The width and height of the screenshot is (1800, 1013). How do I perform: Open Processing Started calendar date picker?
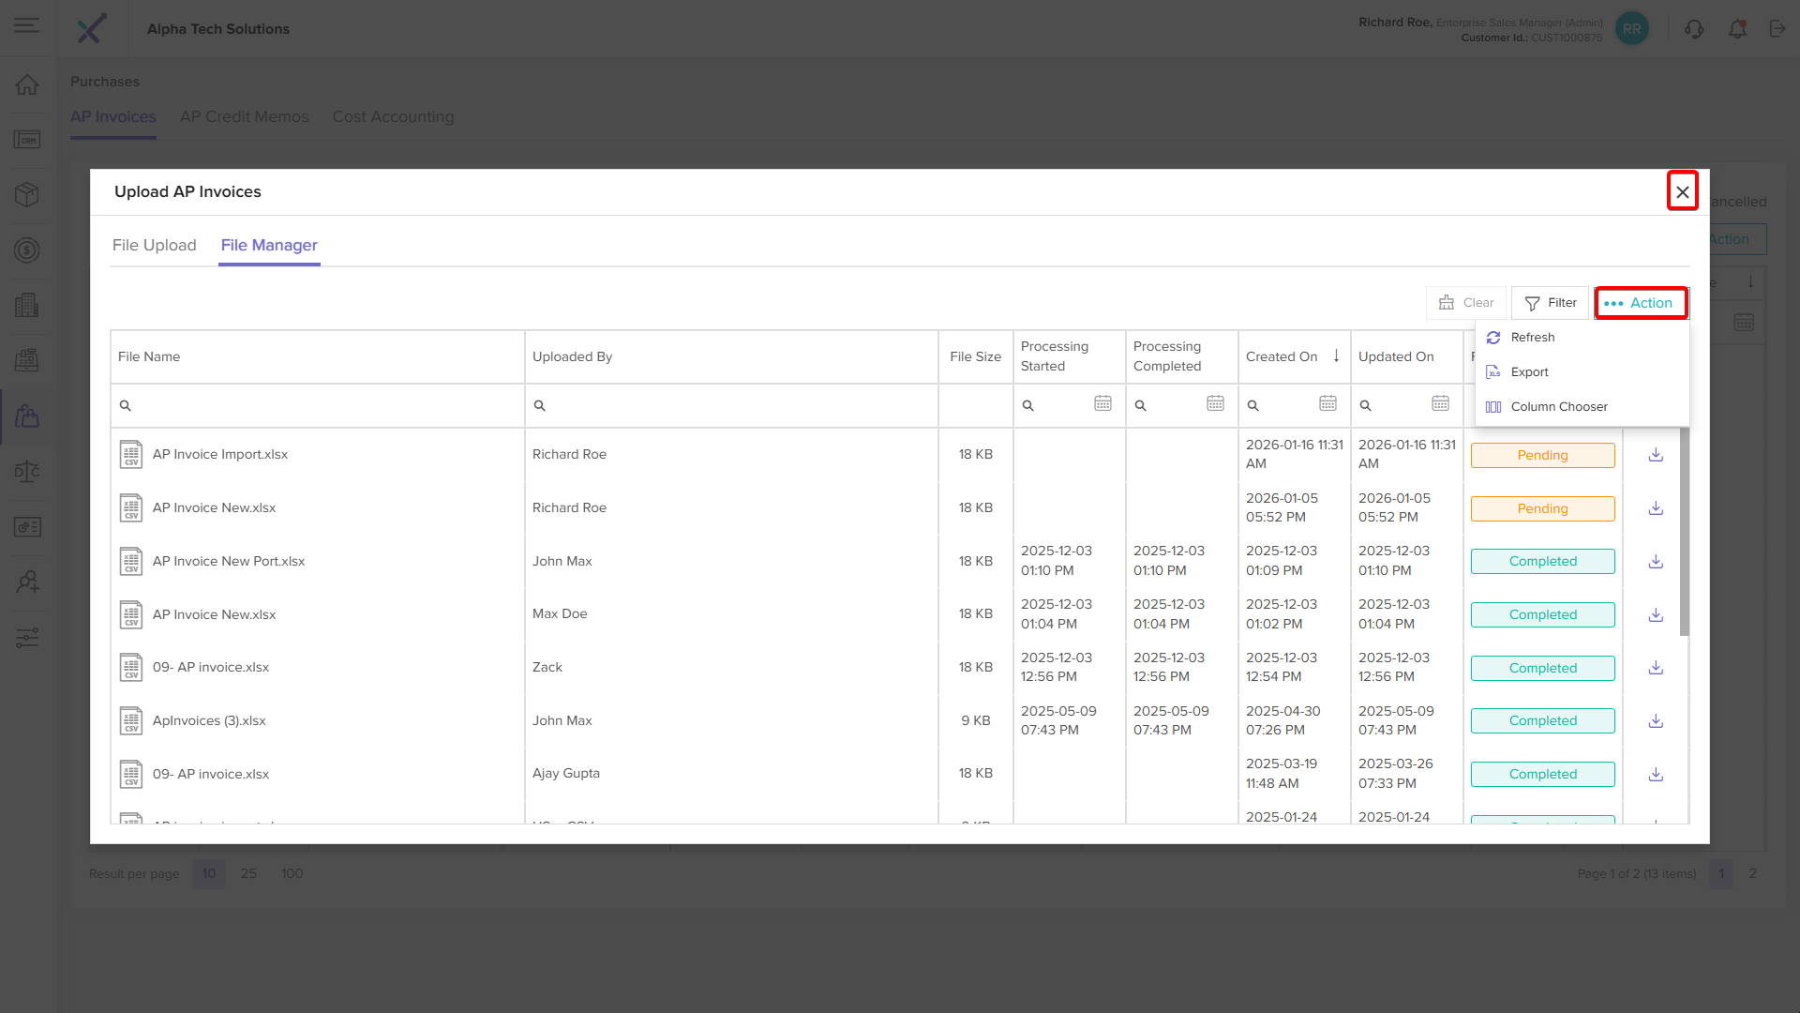coord(1102,403)
